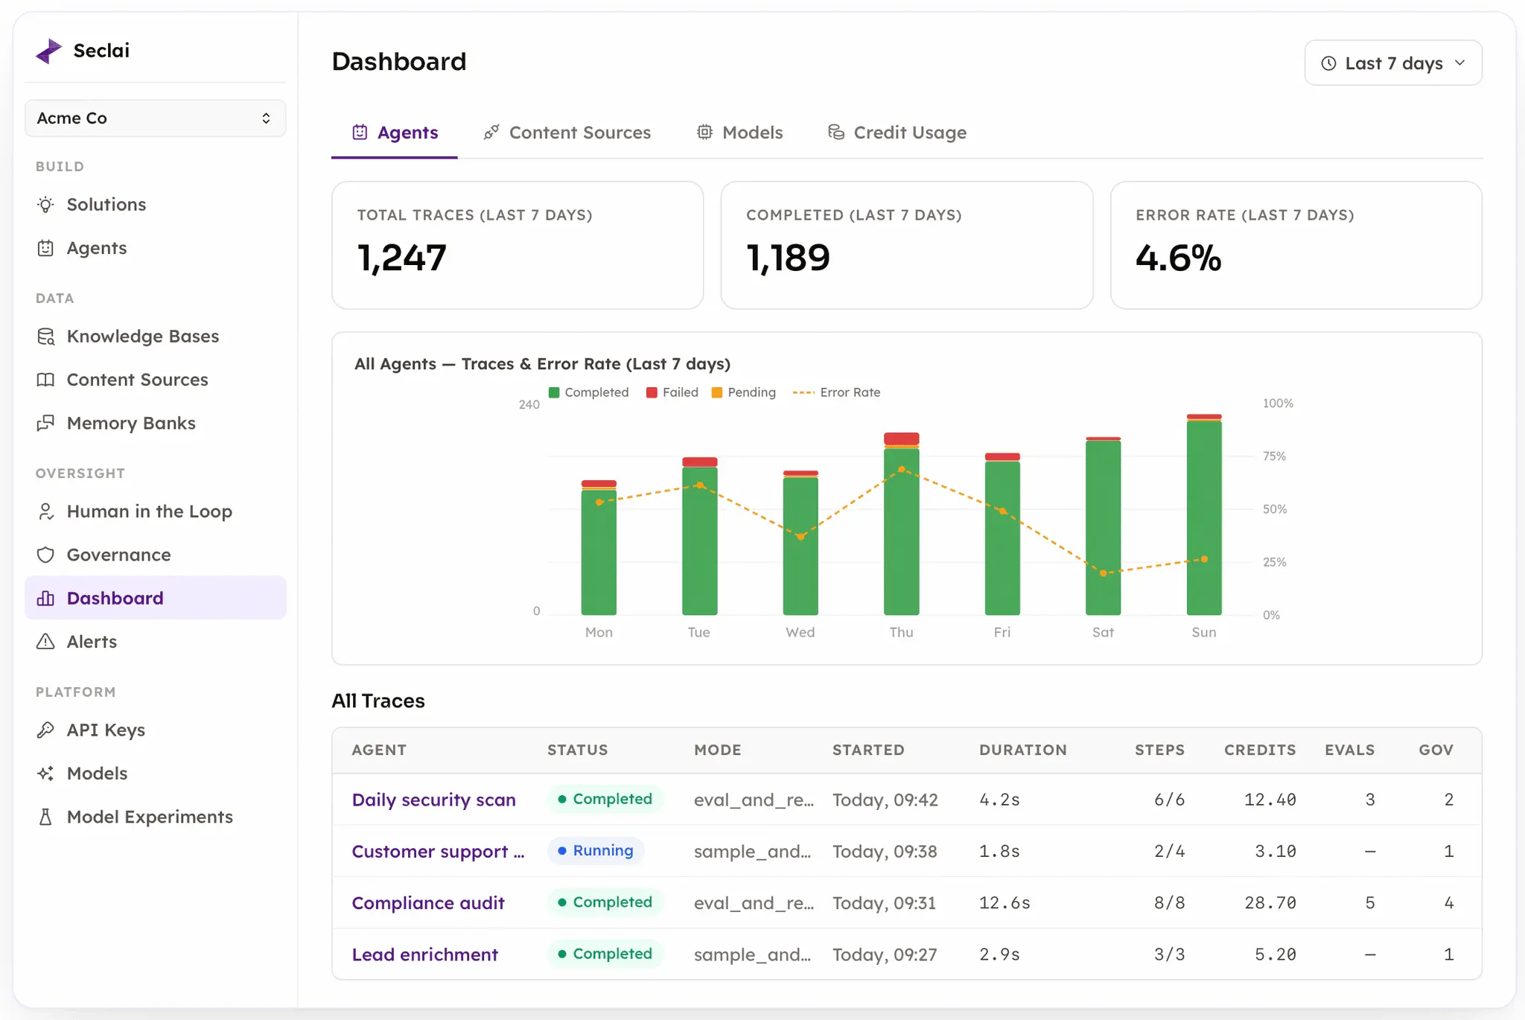Click the clock icon in date range selector
The height and width of the screenshot is (1020, 1525).
(1328, 63)
